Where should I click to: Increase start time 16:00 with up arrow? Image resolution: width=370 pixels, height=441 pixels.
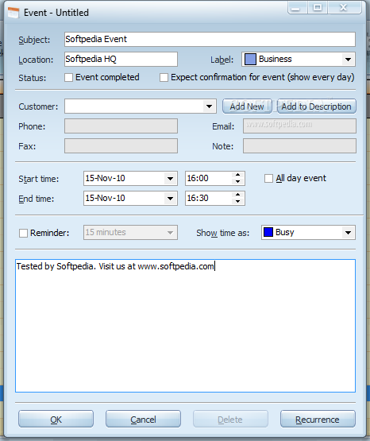pos(238,175)
